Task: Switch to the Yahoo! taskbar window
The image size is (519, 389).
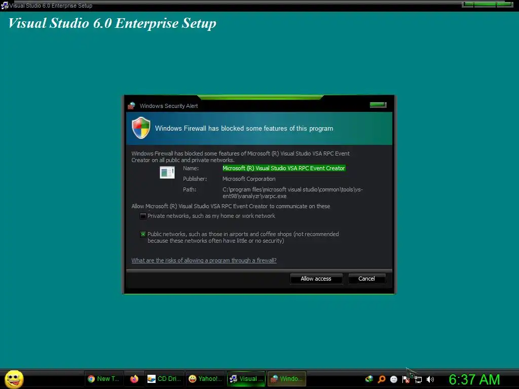Action: (x=205, y=379)
